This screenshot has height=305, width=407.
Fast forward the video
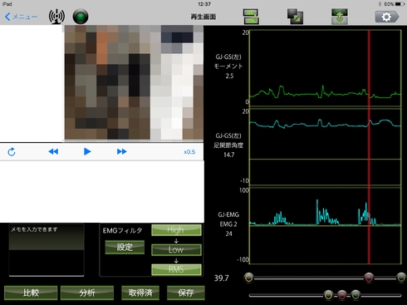click(122, 151)
